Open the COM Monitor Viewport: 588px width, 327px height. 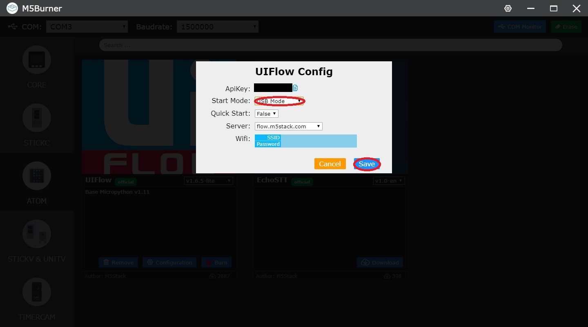pos(520,26)
